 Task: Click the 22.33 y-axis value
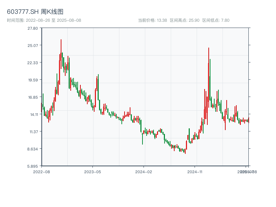click(x=33, y=63)
